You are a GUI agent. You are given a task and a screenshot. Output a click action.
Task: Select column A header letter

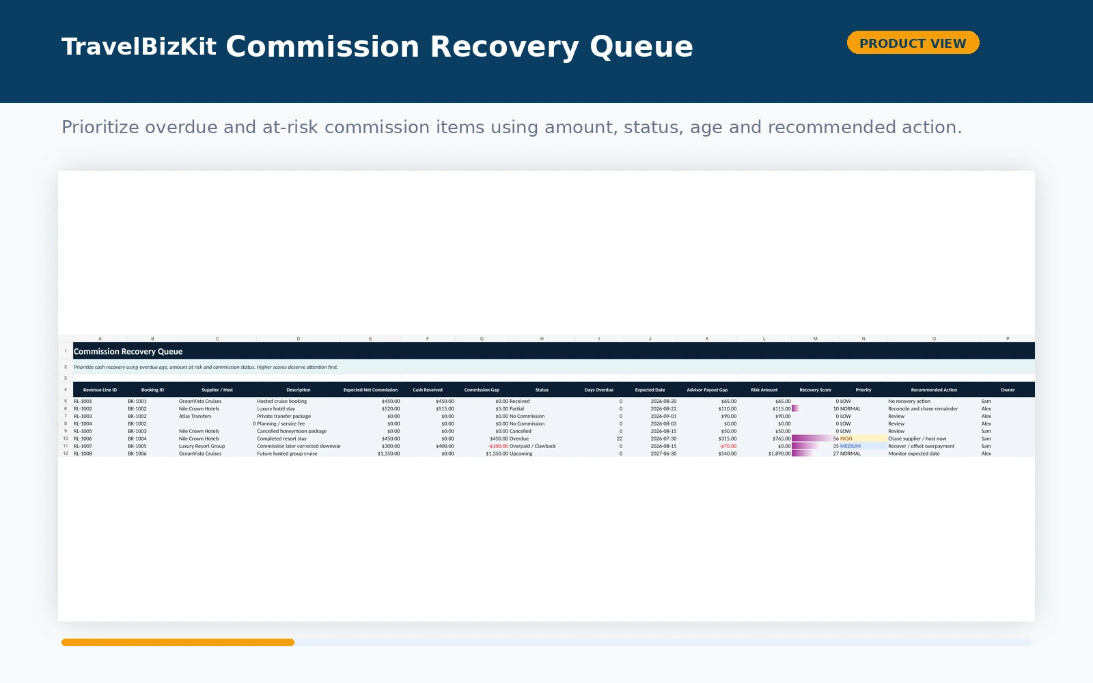click(100, 339)
